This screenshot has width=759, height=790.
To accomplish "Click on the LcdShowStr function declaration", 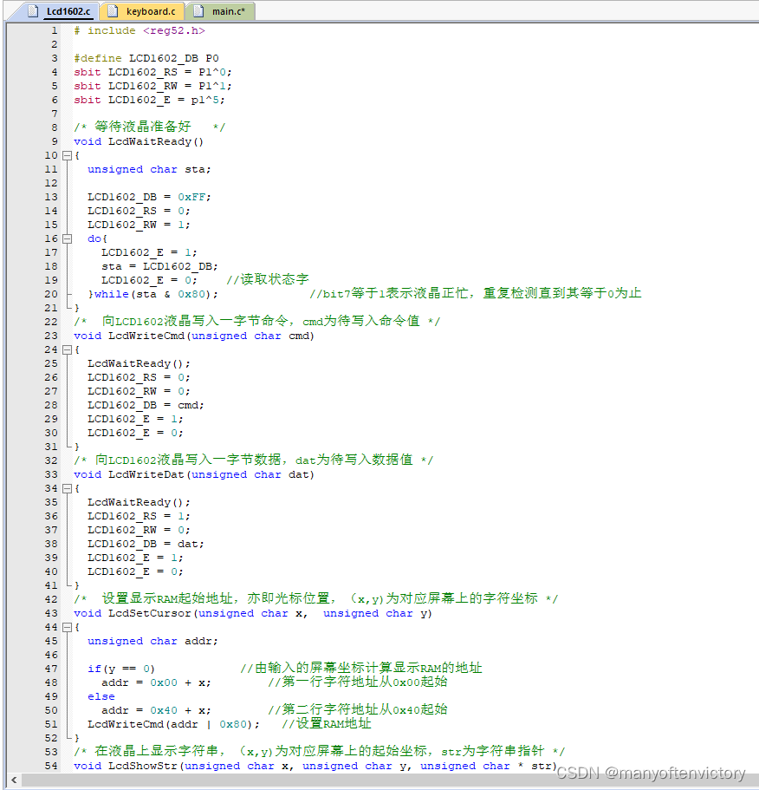I will [x=315, y=767].
